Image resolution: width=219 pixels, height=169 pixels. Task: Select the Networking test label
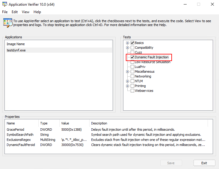[x=143, y=76]
